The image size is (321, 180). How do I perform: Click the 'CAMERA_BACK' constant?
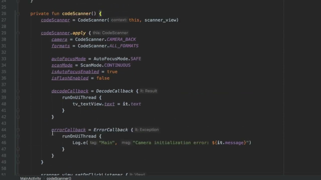(121, 39)
